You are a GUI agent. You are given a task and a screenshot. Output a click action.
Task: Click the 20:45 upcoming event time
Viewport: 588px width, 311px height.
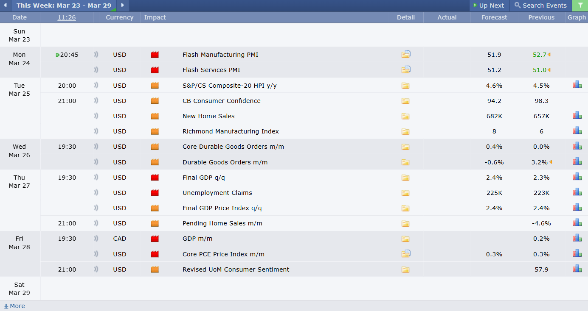(69, 55)
